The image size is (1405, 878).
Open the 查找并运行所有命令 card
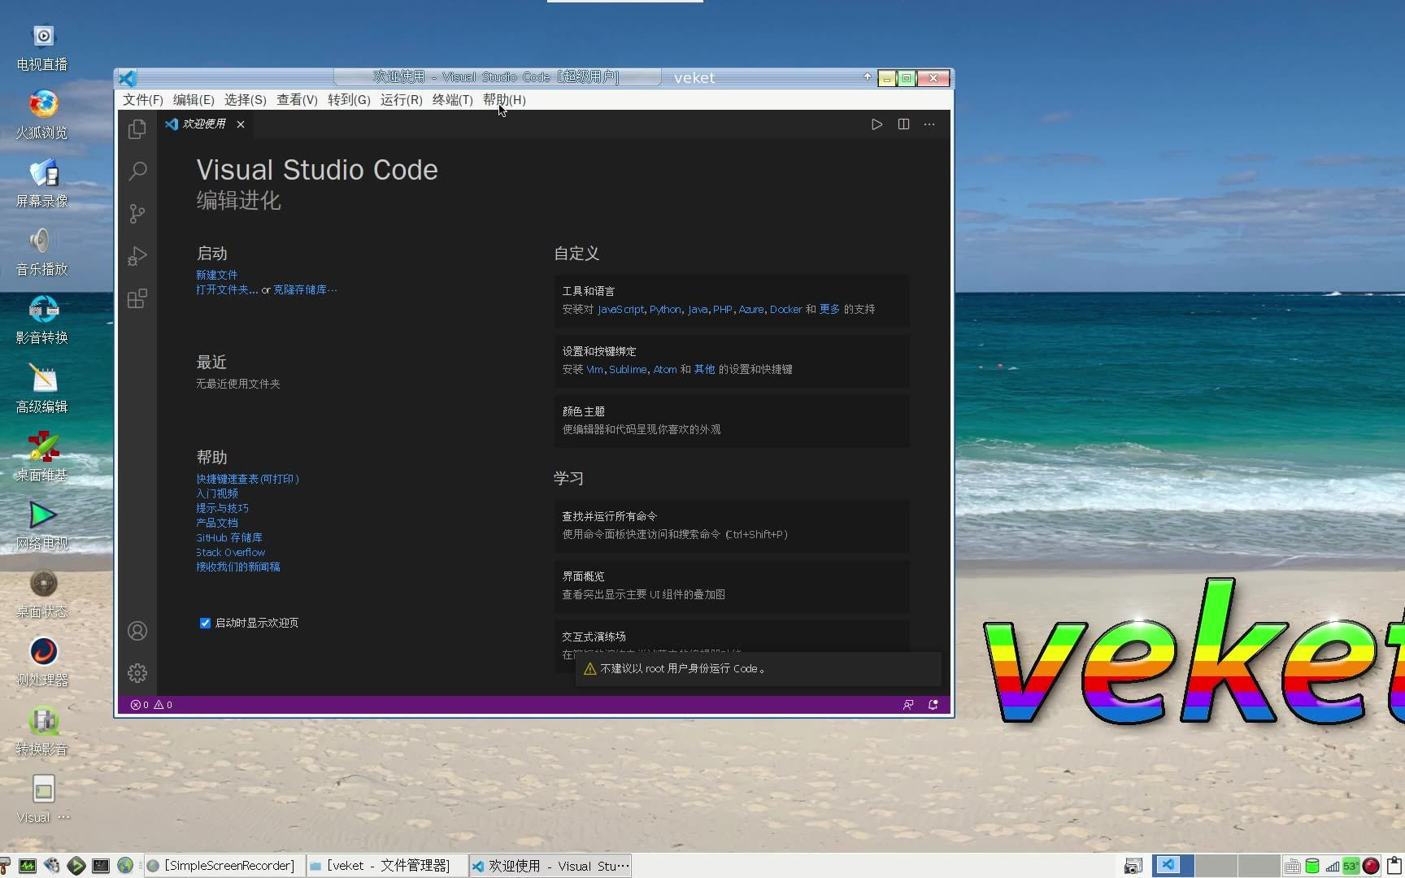coord(732,525)
